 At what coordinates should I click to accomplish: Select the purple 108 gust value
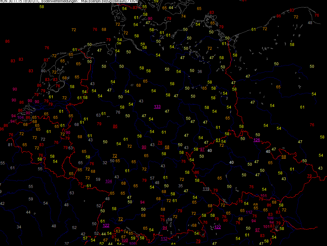(x=270, y=218)
